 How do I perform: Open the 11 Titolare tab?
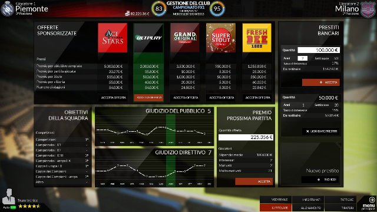(x=276, y=208)
